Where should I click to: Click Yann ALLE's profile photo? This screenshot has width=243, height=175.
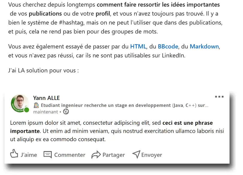point(19,103)
